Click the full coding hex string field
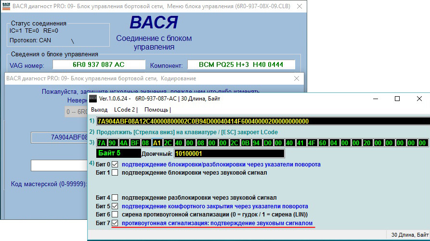Image resolution: width=430 pixels, height=241 pixels. tap(263, 121)
